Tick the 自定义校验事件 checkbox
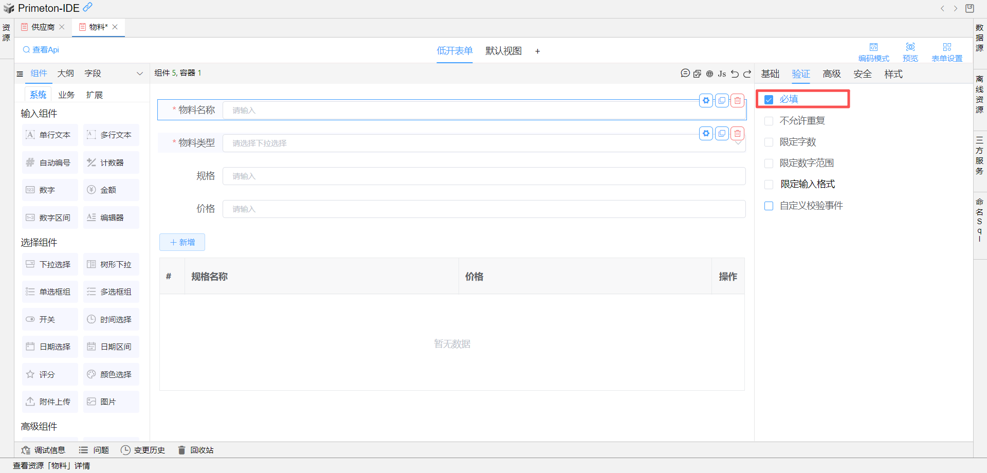 769,206
